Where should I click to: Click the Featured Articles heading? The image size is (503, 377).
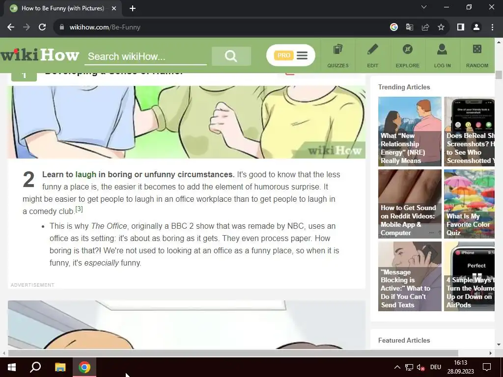click(404, 340)
